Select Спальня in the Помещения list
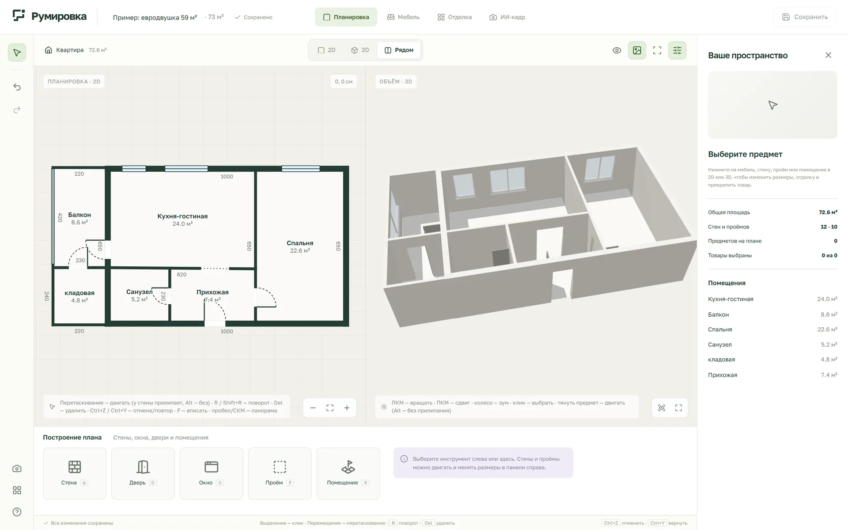The image size is (848, 530). [772, 329]
